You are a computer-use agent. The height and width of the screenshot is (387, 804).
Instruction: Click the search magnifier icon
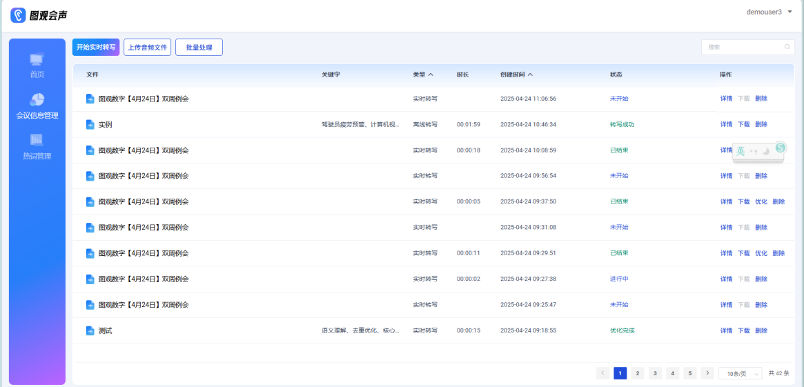tap(787, 47)
